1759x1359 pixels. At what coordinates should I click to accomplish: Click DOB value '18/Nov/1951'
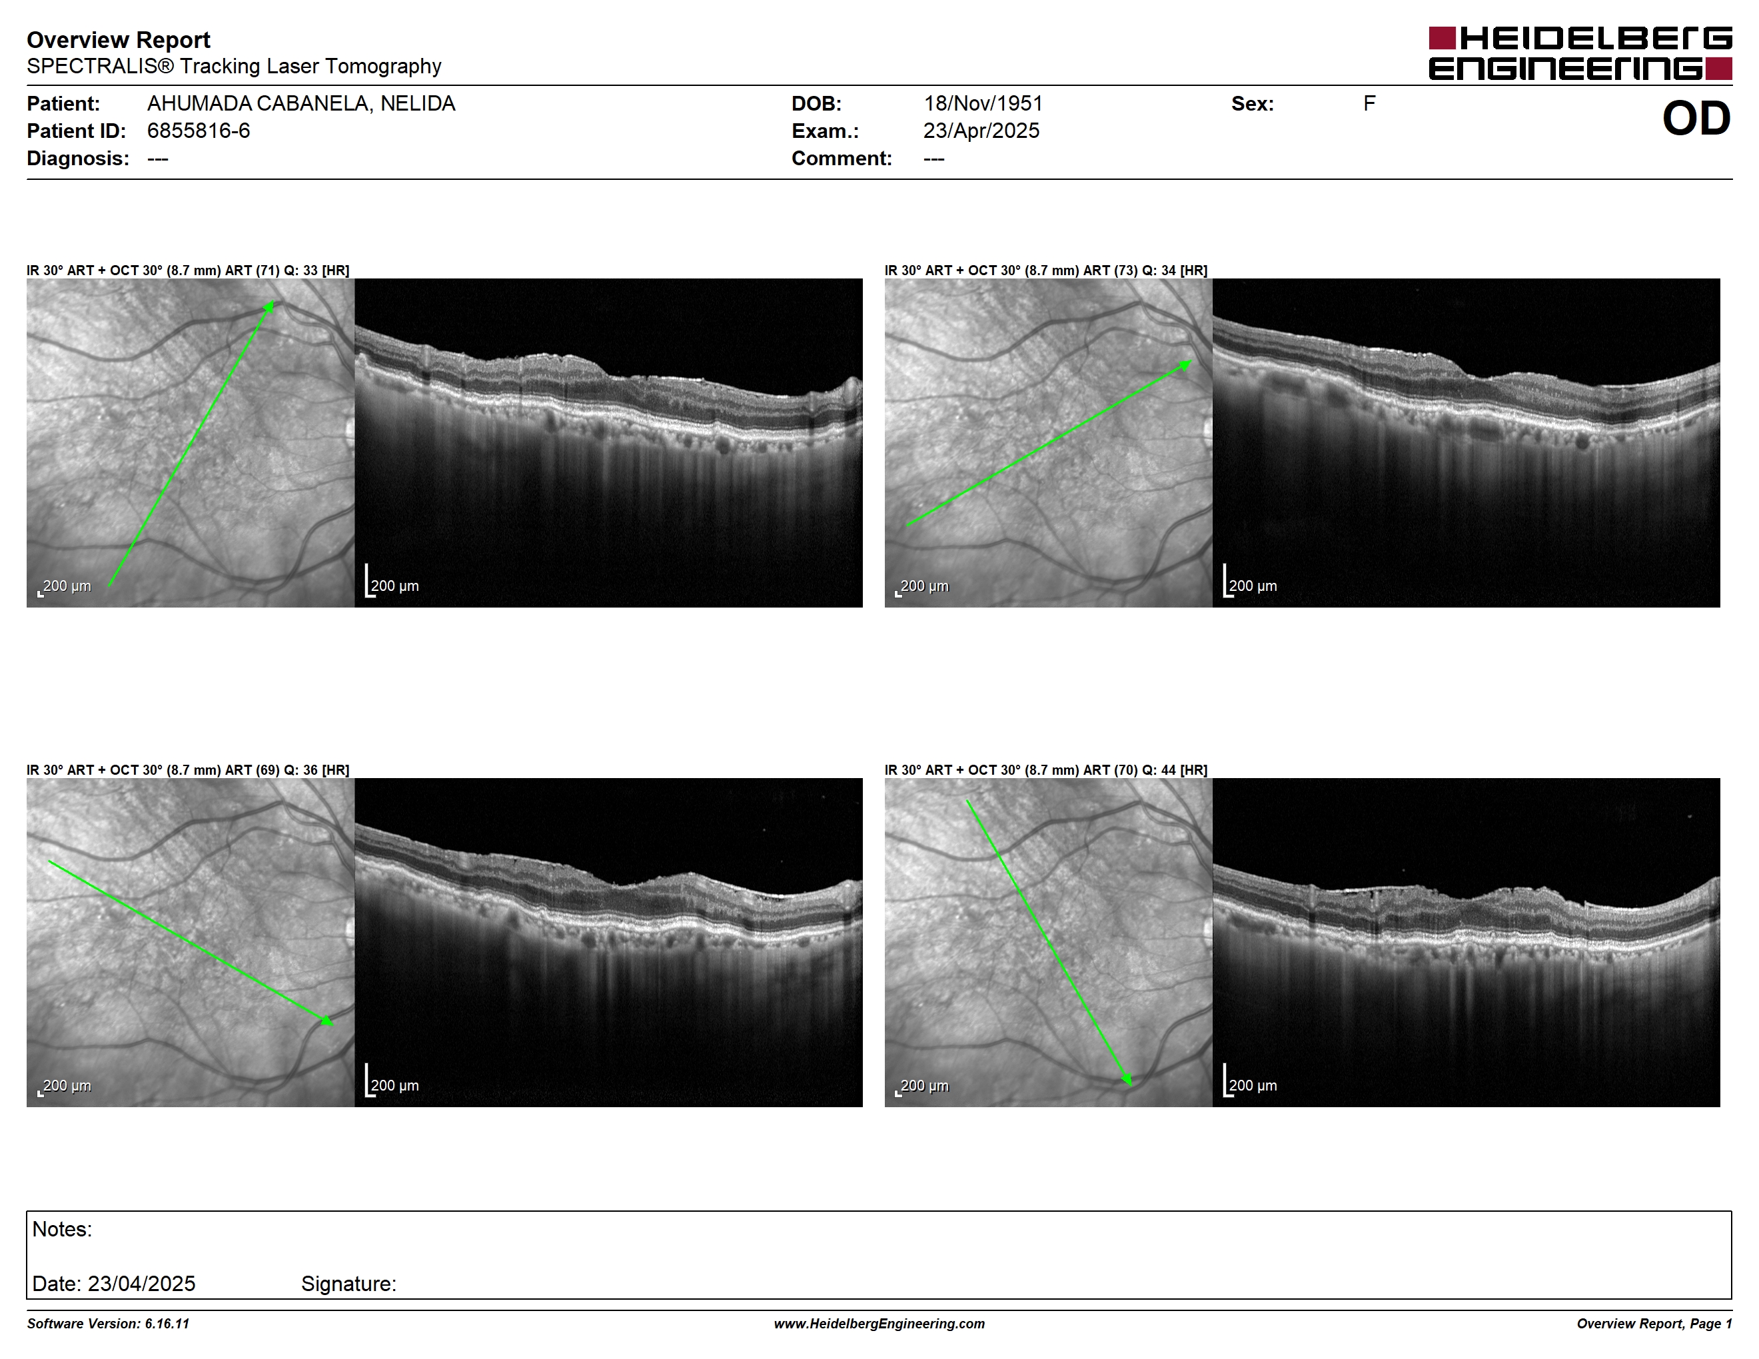coord(983,104)
